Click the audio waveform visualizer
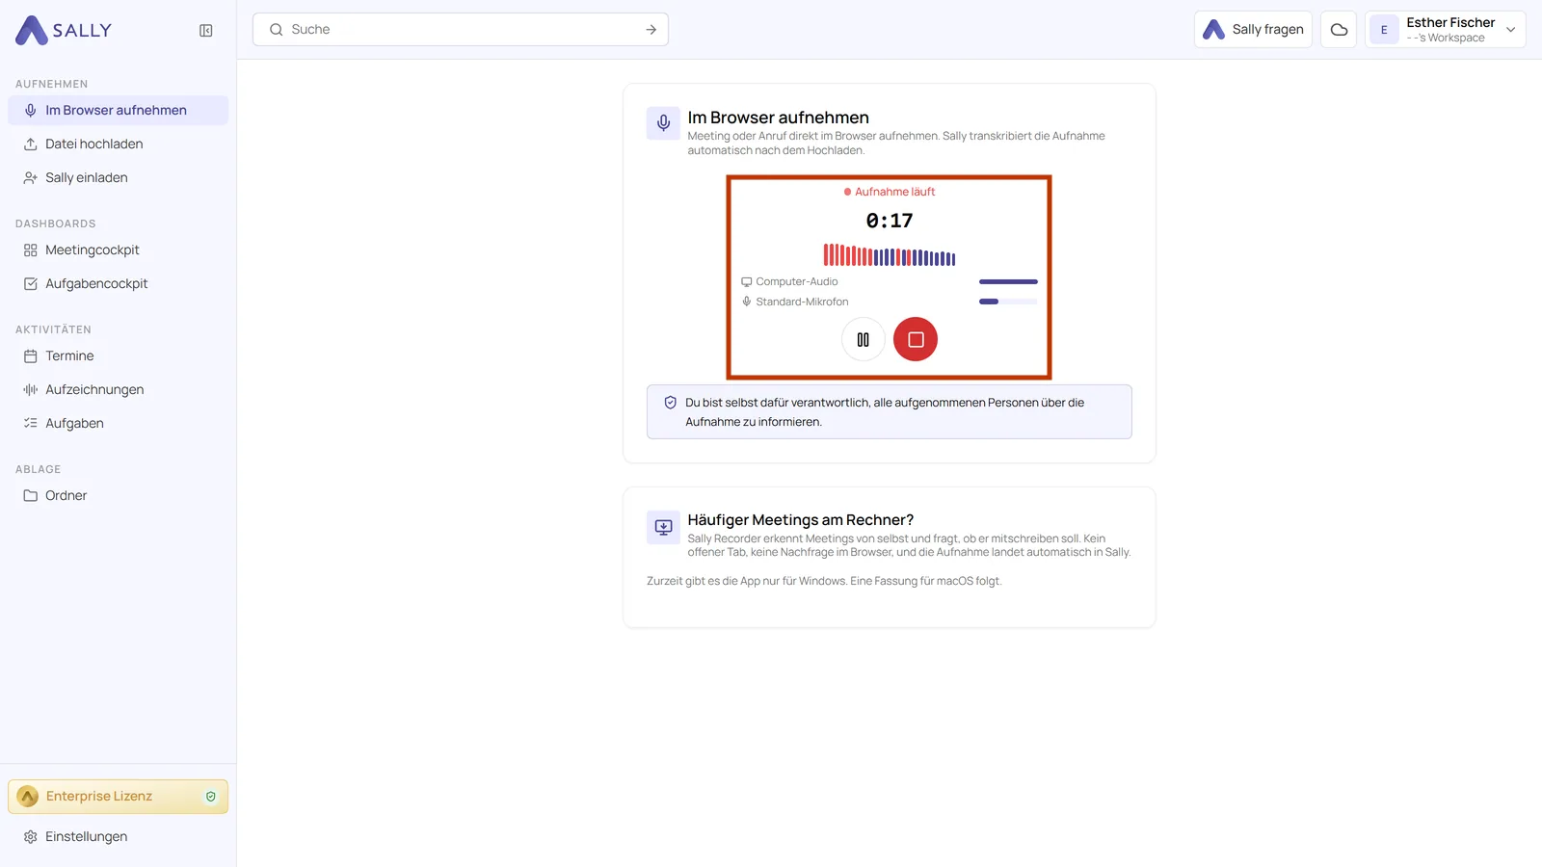 [x=890, y=255]
